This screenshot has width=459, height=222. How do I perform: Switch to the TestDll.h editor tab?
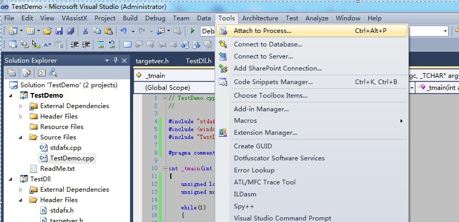pyautogui.click(x=198, y=61)
